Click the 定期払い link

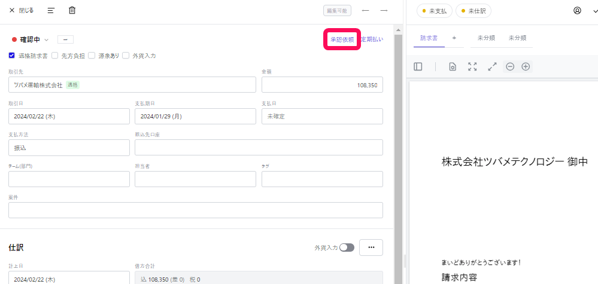click(372, 39)
